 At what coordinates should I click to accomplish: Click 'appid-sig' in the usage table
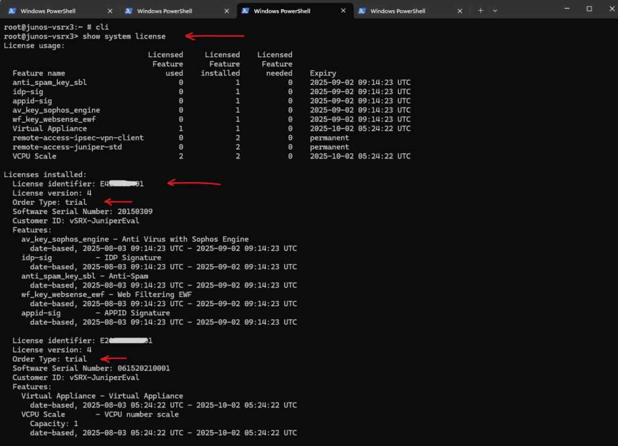click(33, 101)
